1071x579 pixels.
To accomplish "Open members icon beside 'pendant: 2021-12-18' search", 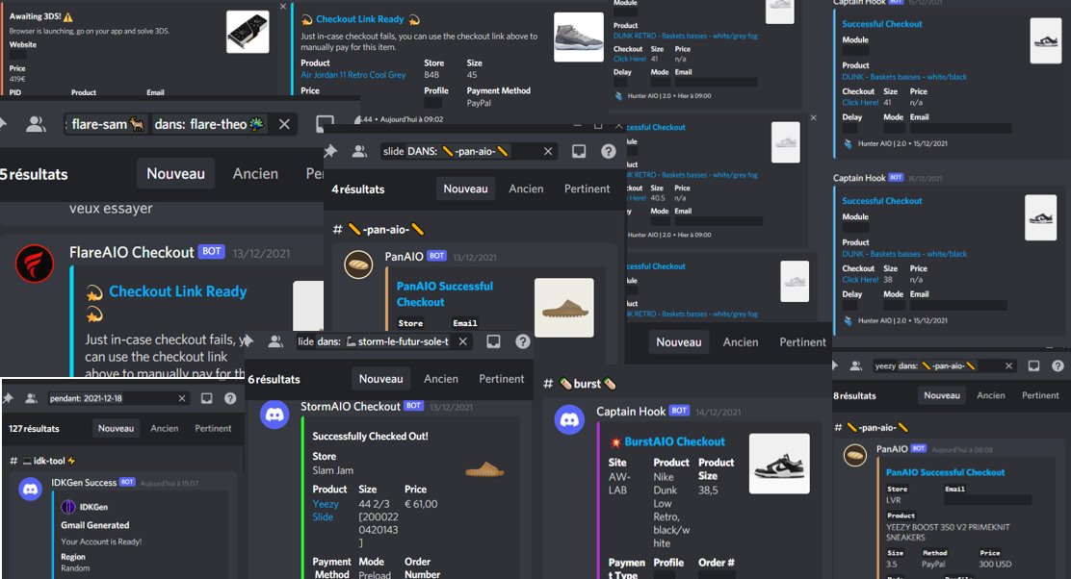I will pos(31,398).
